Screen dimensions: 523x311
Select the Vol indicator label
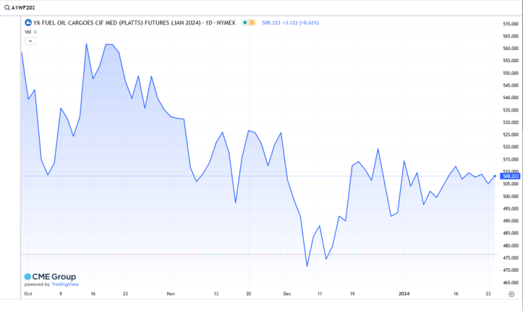click(x=27, y=32)
